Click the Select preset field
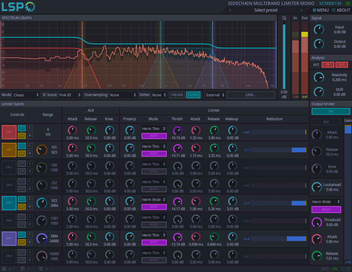 tap(265, 10)
